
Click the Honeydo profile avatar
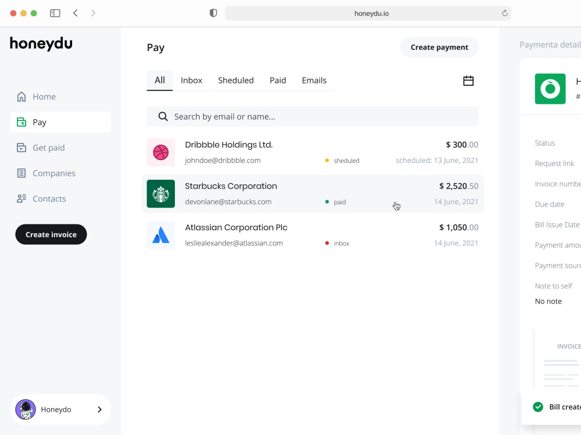pyautogui.click(x=26, y=409)
